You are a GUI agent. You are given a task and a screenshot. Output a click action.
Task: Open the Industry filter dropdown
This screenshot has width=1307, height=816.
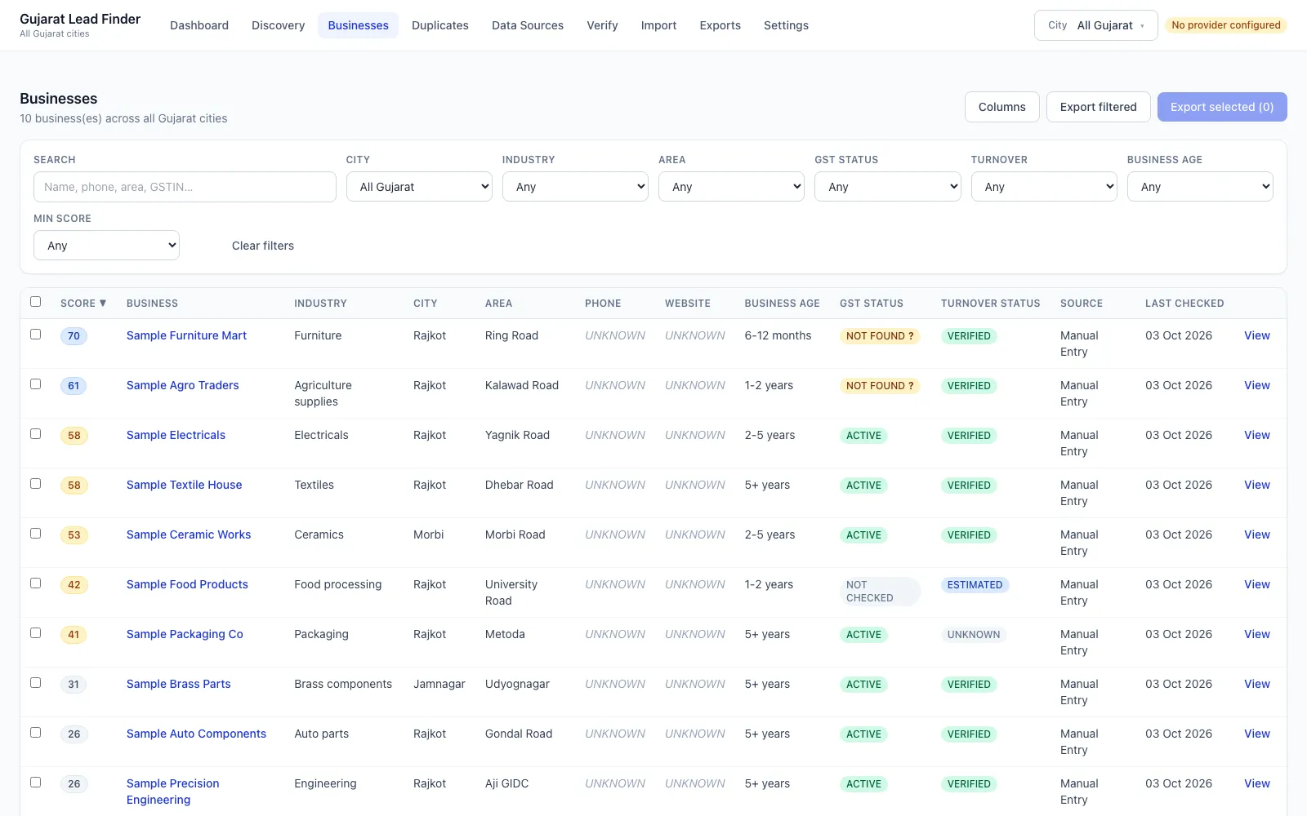pyautogui.click(x=575, y=187)
